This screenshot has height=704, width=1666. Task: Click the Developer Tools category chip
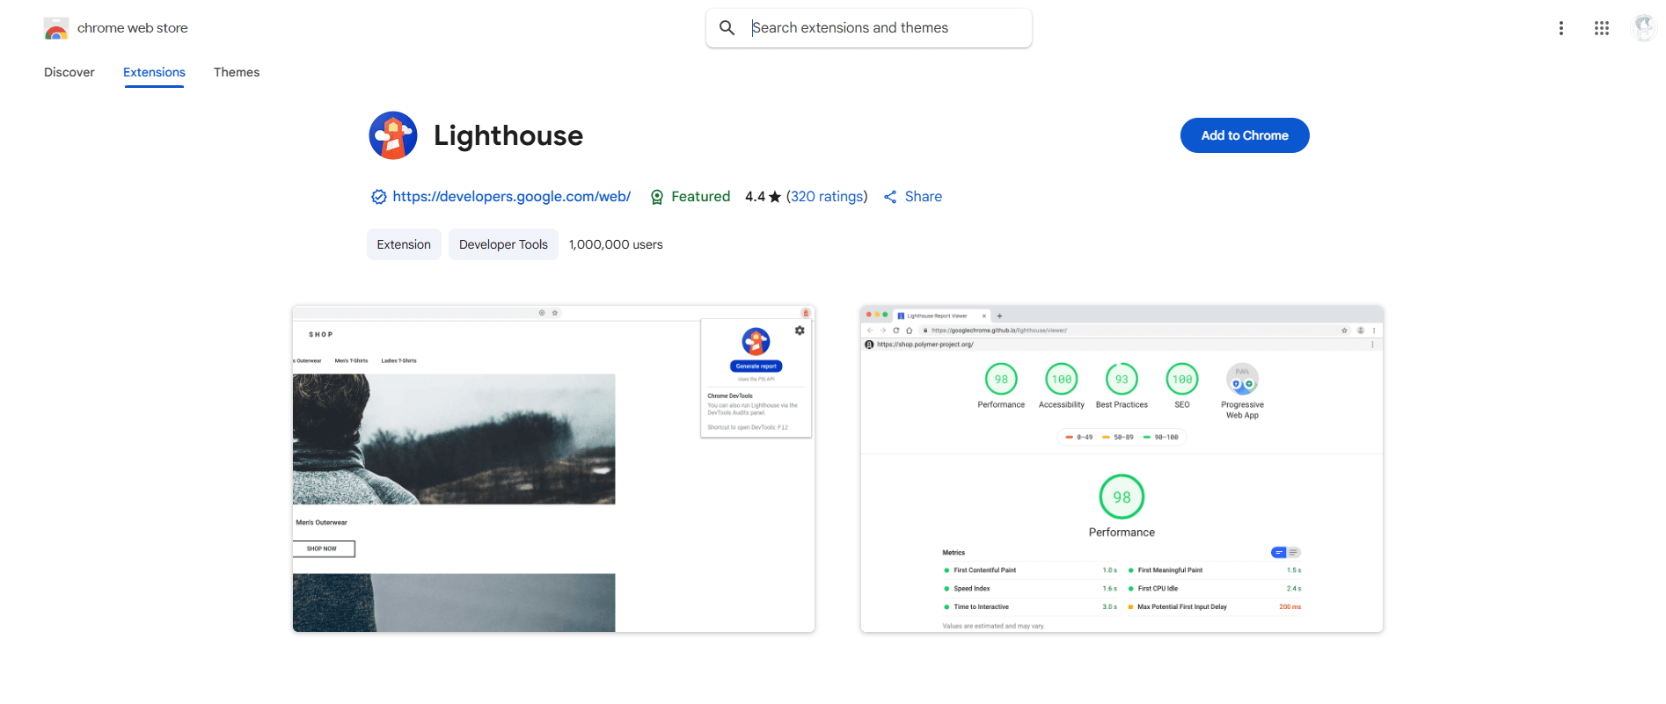tap(503, 244)
